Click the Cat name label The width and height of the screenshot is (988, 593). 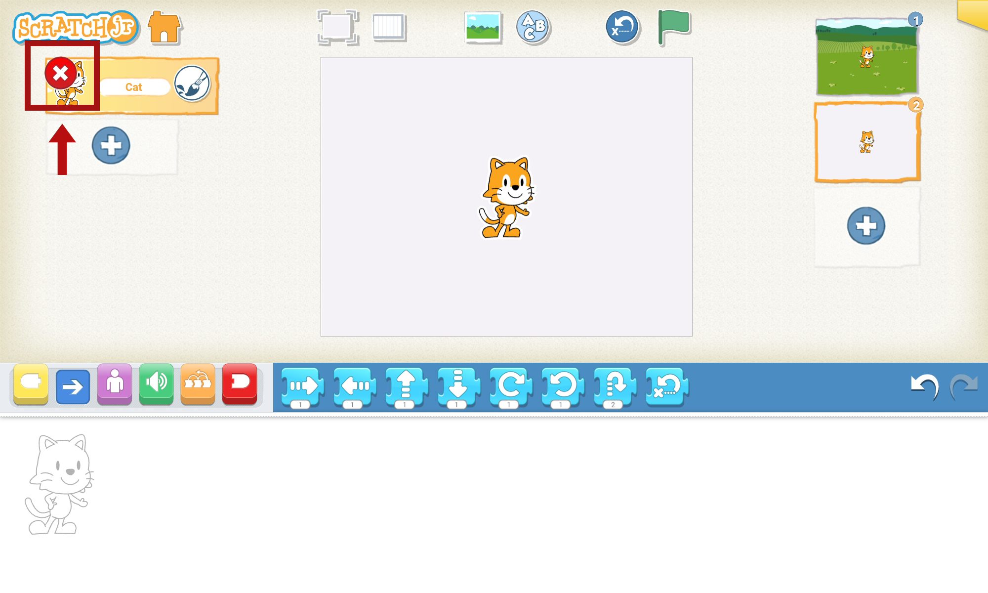click(134, 87)
